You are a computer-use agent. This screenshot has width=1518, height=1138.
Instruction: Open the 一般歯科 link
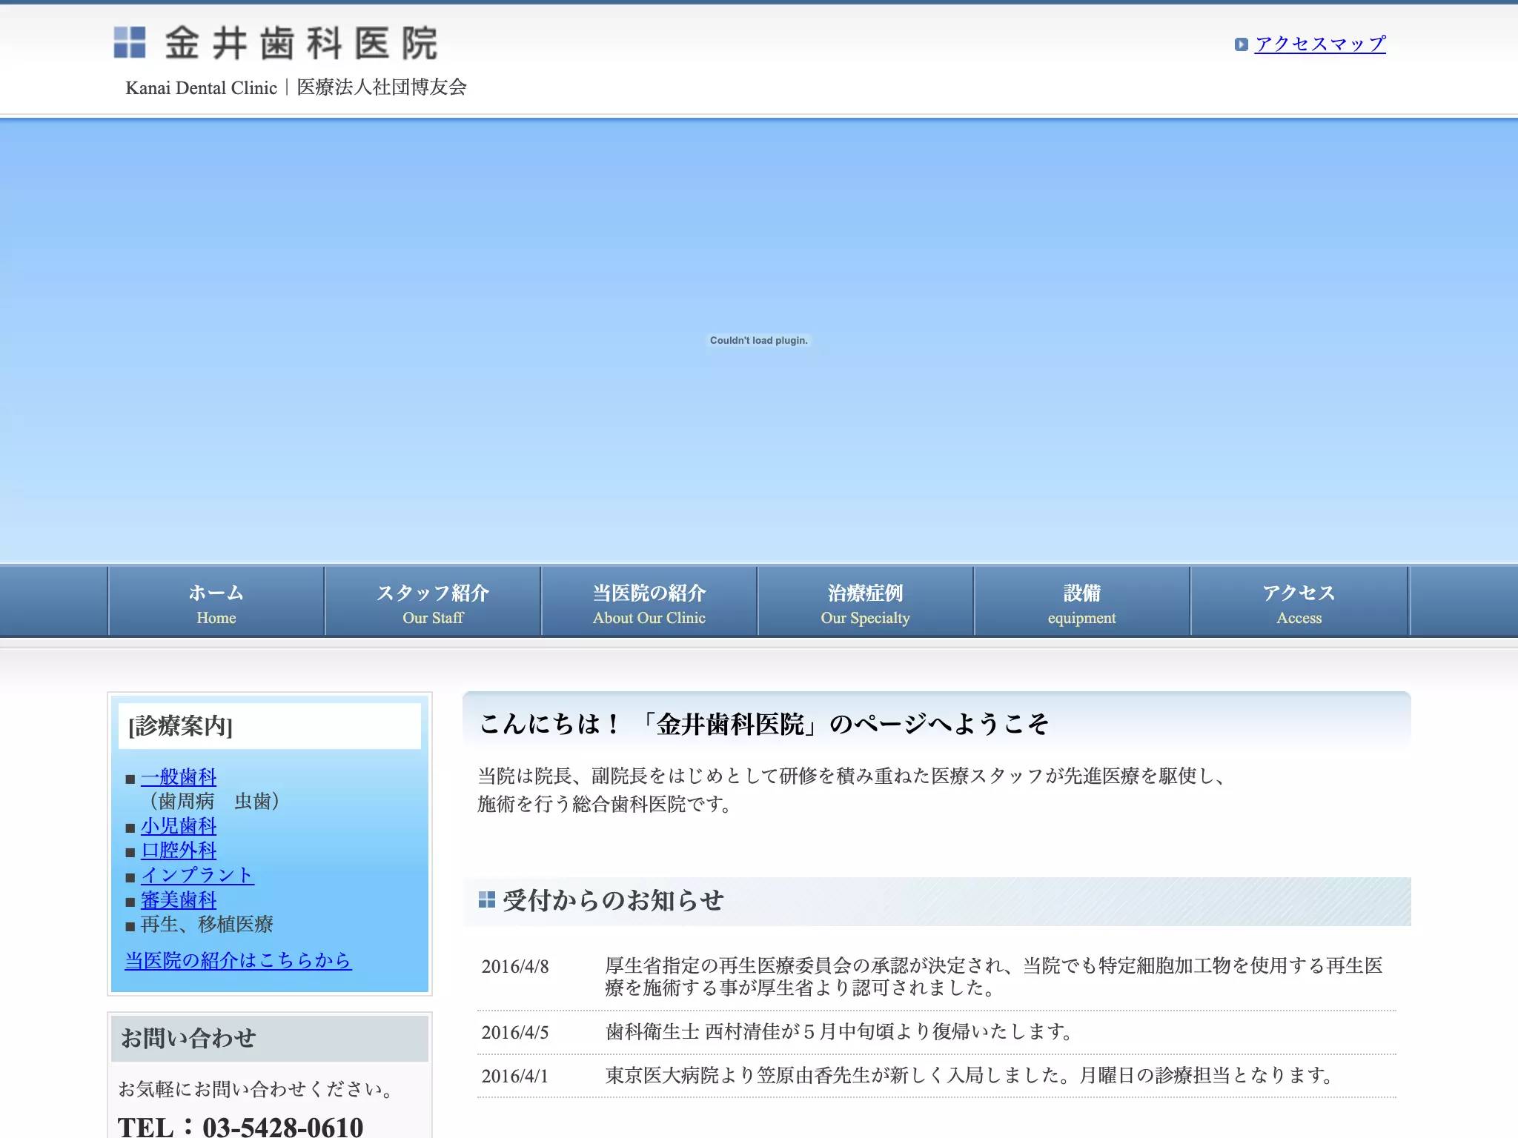[179, 776]
